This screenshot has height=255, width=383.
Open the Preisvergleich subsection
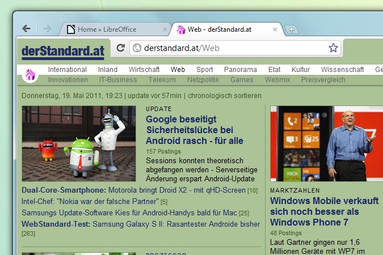pos(323,80)
